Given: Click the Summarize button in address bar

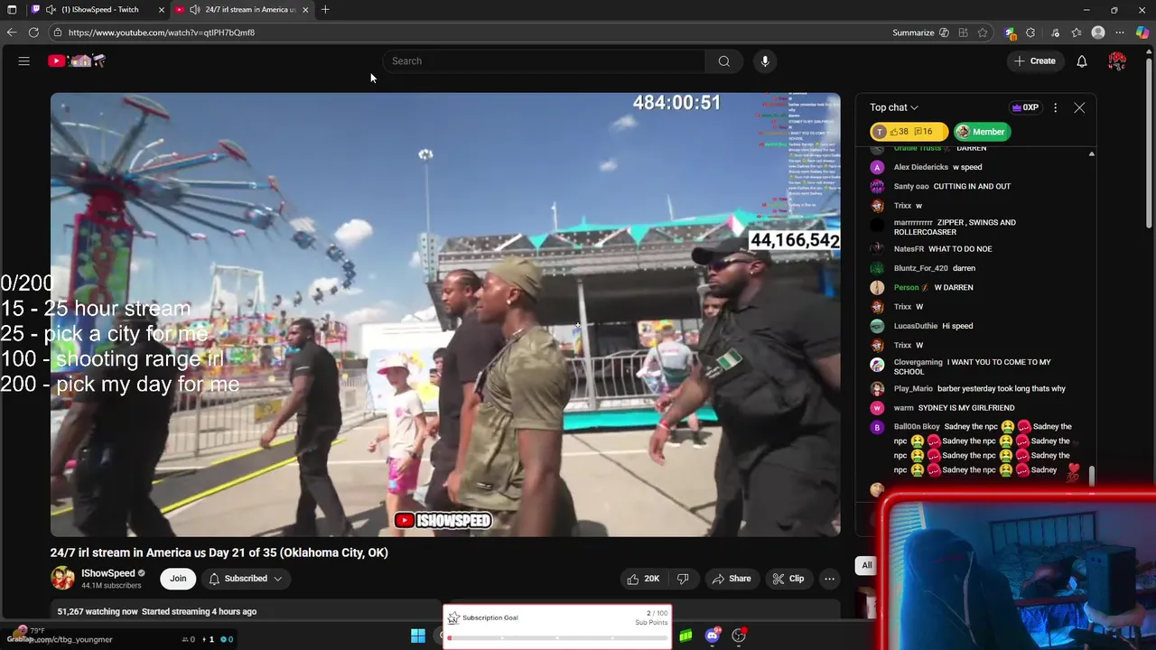Looking at the screenshot, I should point(920,32).
